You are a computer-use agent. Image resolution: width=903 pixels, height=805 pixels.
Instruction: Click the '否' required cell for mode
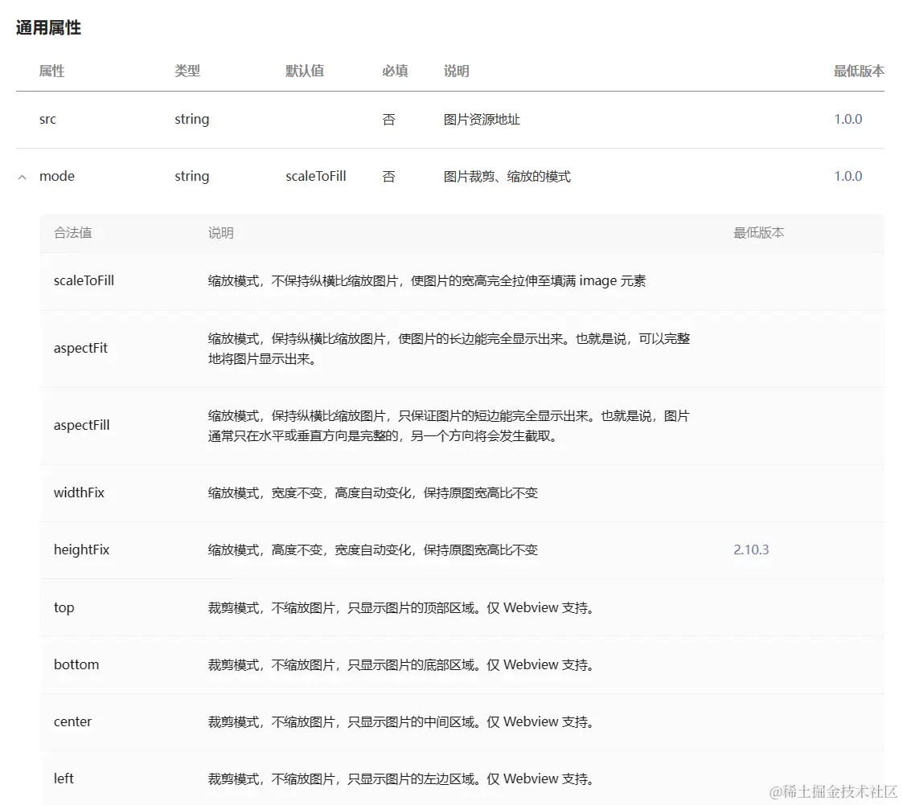[x=388, y=176]
